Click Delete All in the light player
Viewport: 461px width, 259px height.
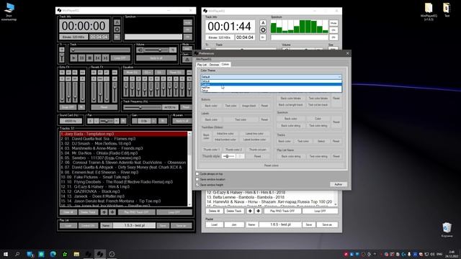(214, 211)
